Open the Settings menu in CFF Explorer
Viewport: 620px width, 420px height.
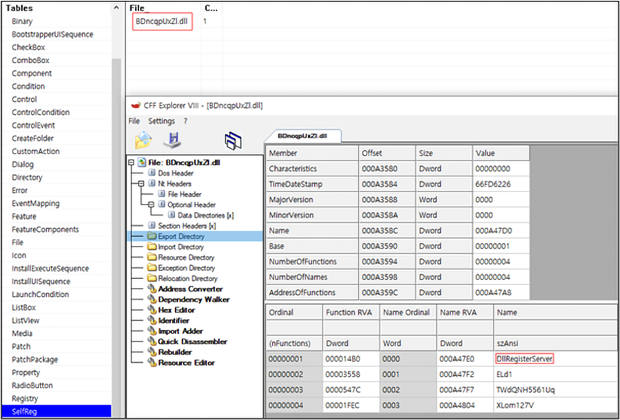(x=161, y=121)
